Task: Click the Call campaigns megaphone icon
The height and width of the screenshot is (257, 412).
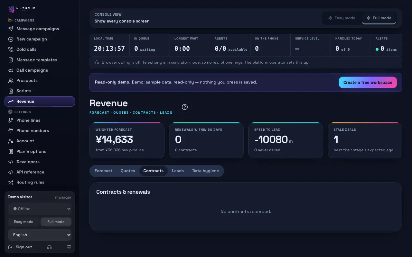Action: (11, 70)
